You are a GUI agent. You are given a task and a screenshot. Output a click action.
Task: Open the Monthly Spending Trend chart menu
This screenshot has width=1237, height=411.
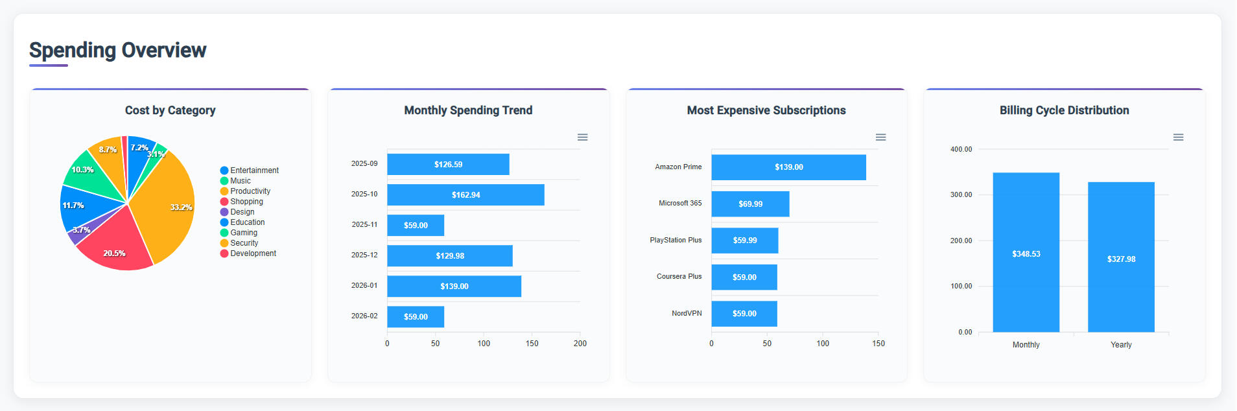click(582, 137)
